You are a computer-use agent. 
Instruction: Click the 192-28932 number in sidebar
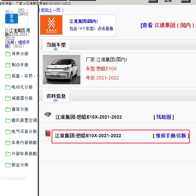tap(23, 12)
